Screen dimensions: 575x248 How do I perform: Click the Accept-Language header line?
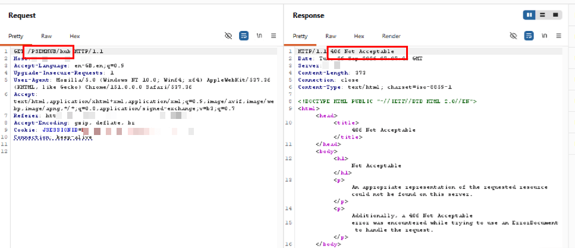tap(69, 65)
